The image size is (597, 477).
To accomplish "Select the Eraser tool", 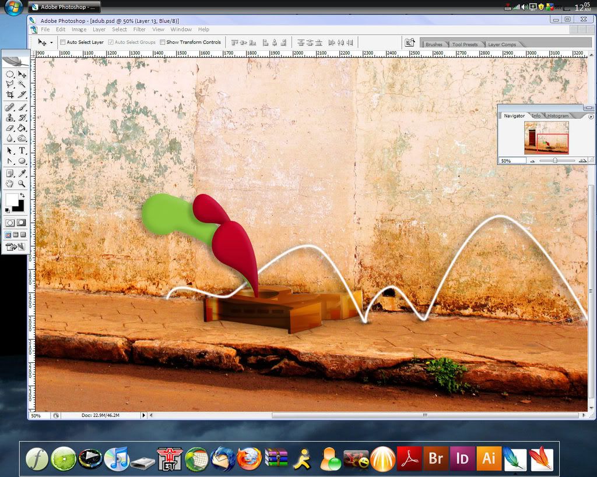I will point(9,128).
